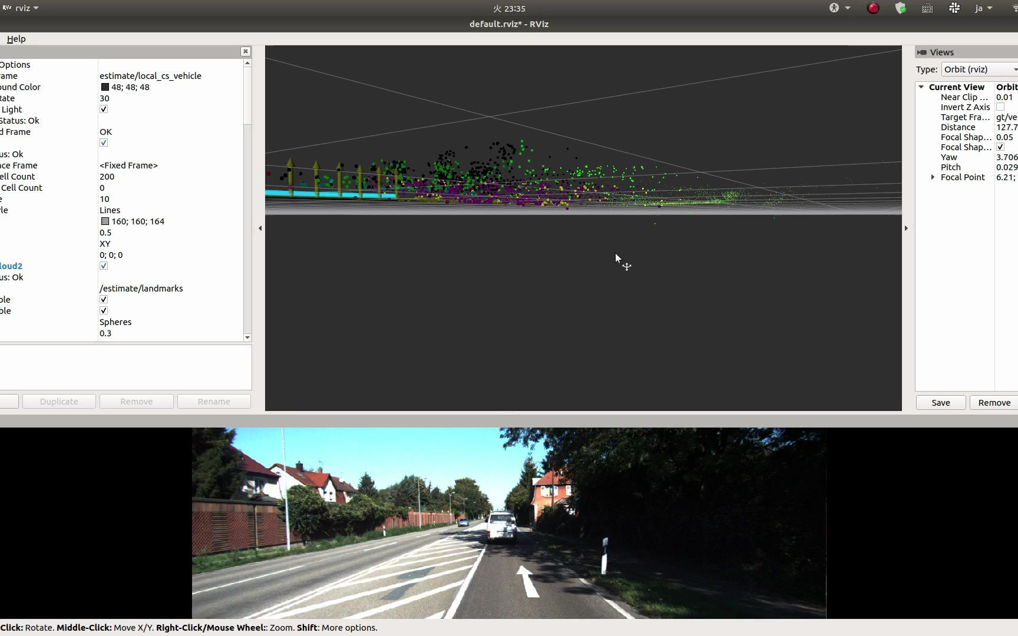Screen dimensions: 1018x636
Task: Open the Help menu
Action: (16, 39)
